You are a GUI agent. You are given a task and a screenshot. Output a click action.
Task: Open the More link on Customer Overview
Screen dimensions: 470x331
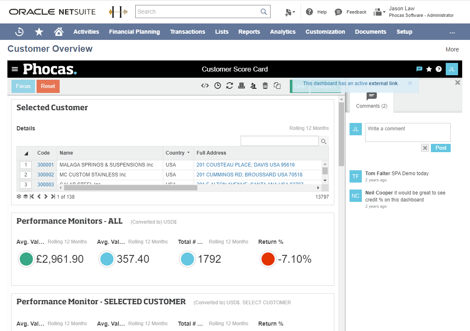tap(452, 49)
